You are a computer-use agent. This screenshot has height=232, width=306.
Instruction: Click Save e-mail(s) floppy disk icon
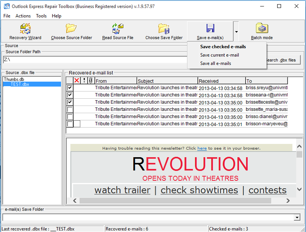click(x=210, y=28)
